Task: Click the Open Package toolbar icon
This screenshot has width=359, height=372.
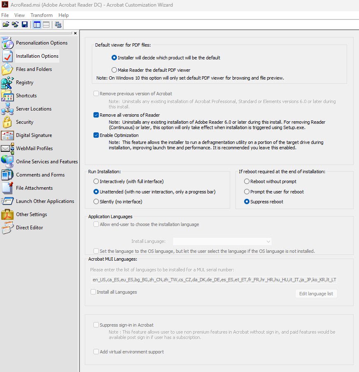Action: [x=6, y=24]
